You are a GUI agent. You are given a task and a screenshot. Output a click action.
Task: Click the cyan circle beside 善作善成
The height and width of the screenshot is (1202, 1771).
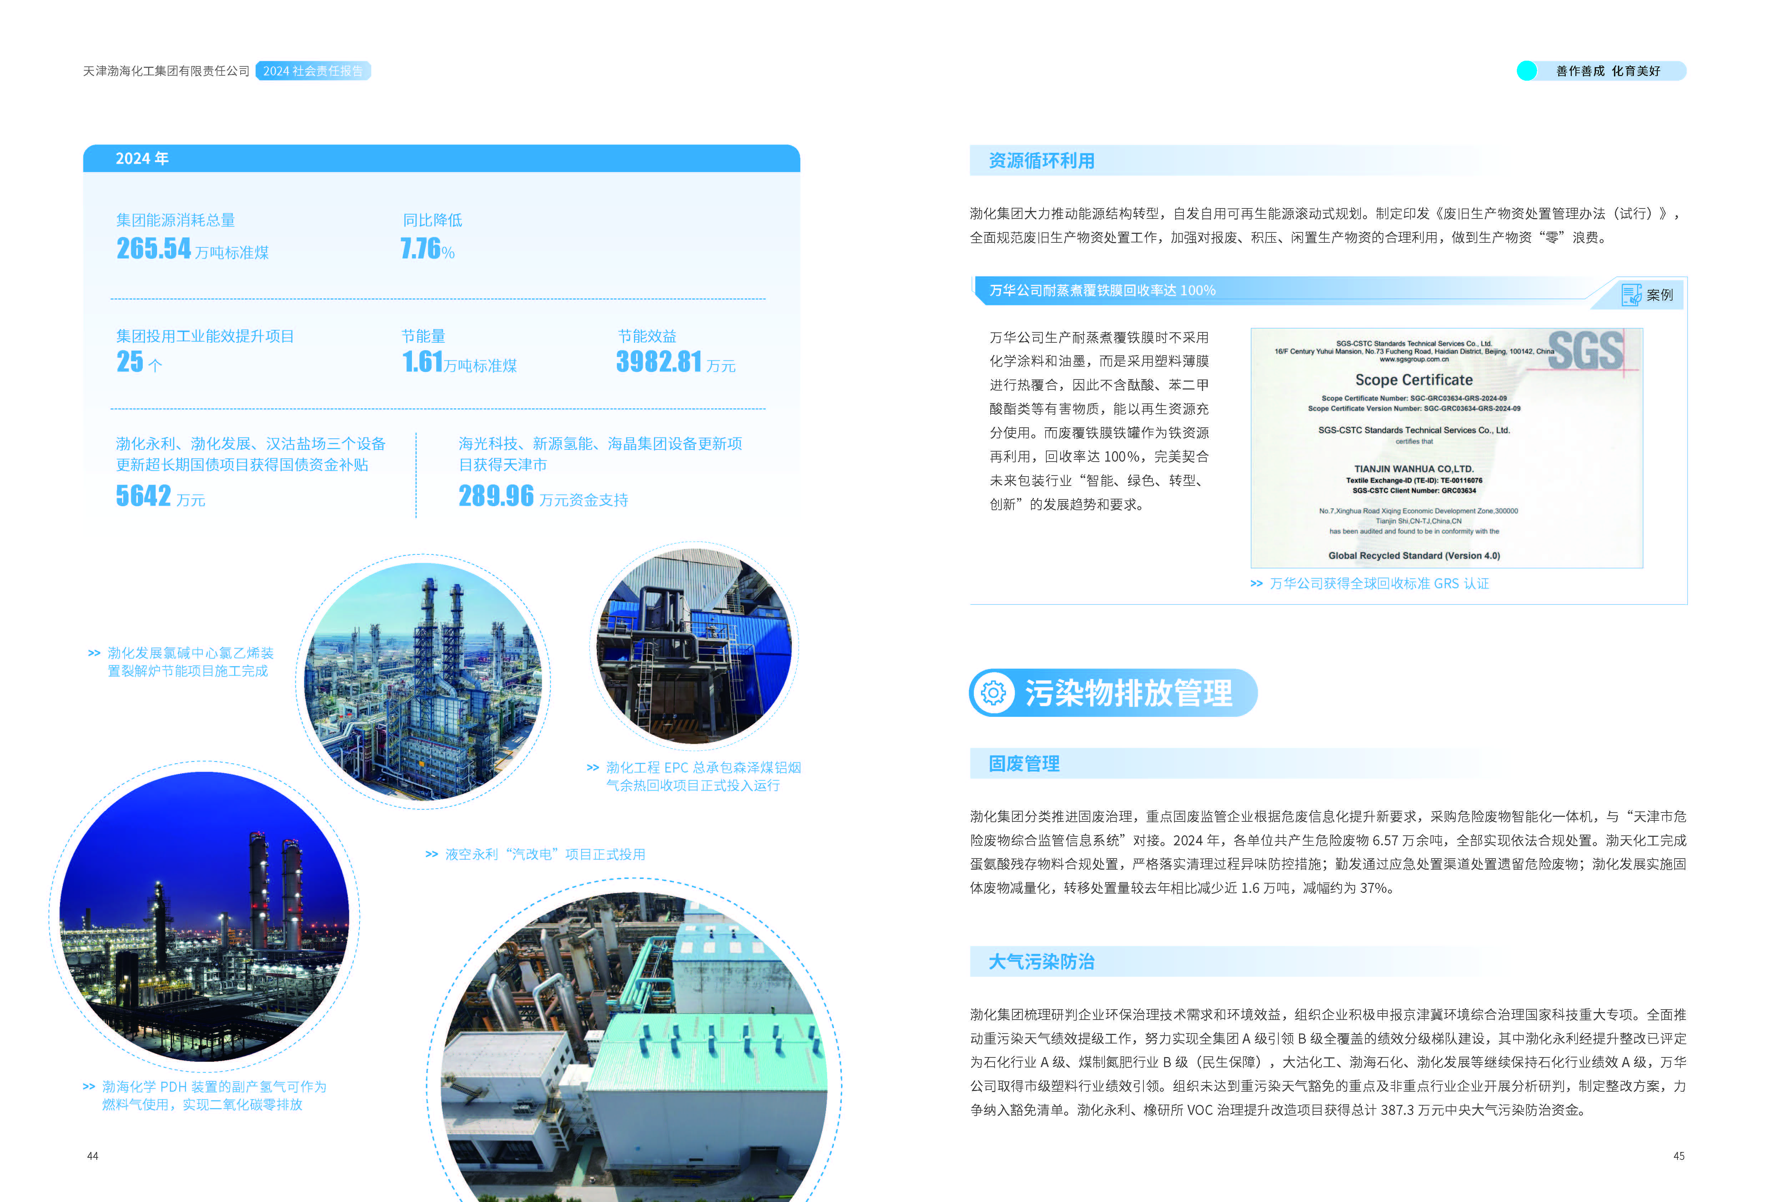click(x=1526, y=71)
